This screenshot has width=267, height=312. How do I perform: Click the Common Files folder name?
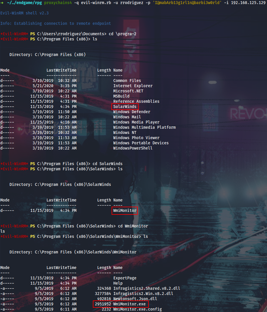(127, 81)
